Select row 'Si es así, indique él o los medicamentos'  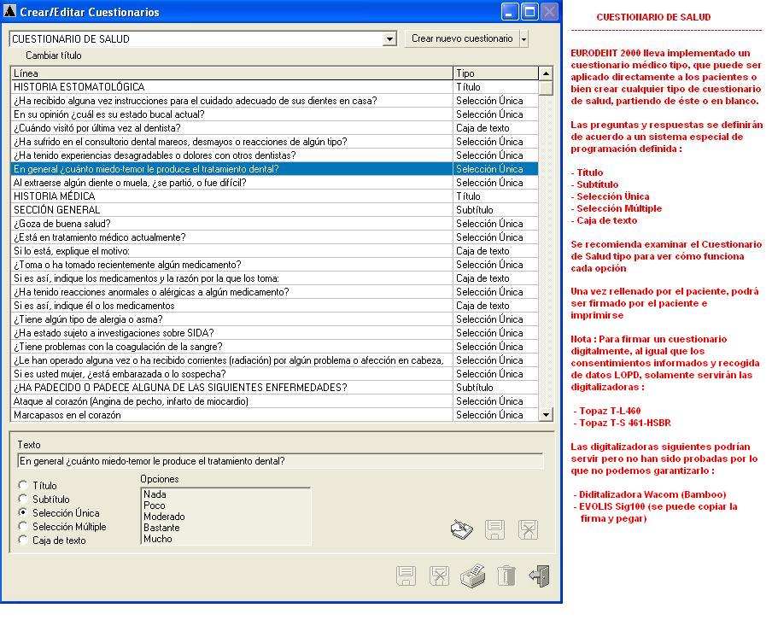tap(274, 306)
